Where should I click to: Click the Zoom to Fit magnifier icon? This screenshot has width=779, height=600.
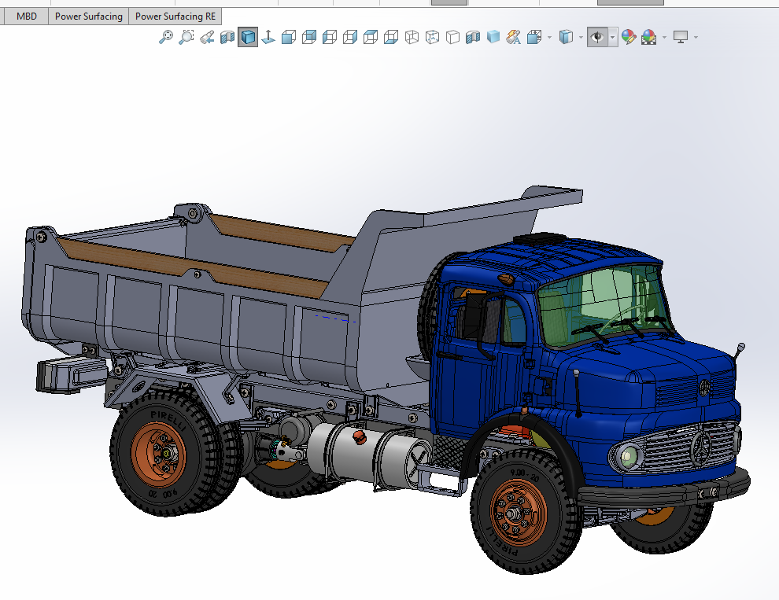(166, 37)
